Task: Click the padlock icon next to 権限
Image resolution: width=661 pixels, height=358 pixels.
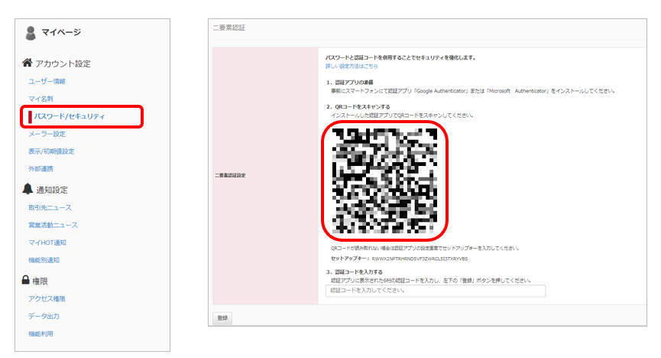Action: pos(27,281)
